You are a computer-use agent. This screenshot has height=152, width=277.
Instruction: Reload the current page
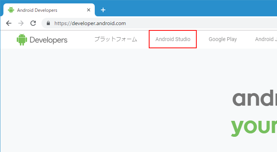[33, 23]
